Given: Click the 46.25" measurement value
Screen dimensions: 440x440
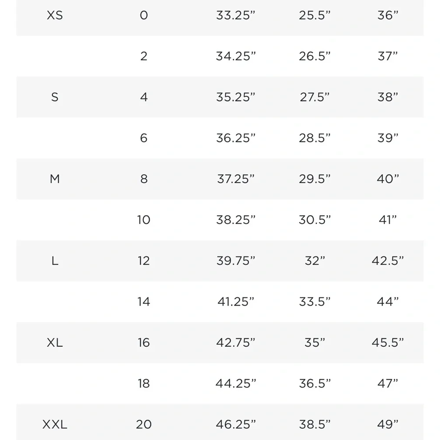Looking at the screenshot, I should [x=236, y=425].
